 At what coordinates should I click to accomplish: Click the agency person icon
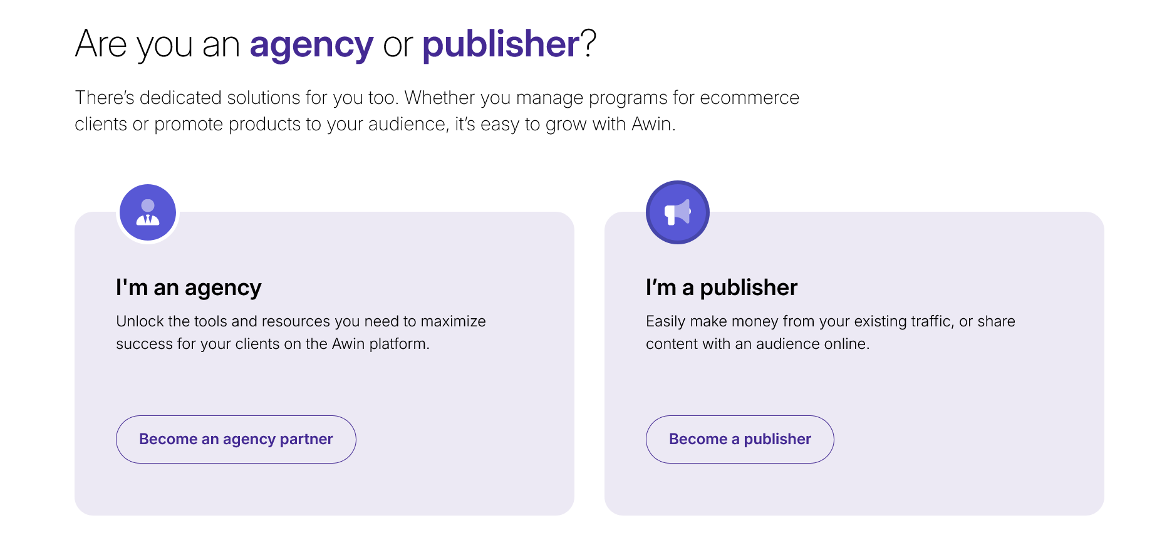148,212
